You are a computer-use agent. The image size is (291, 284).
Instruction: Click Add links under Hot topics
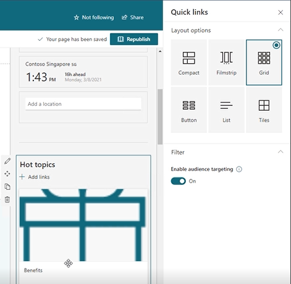tap(35, 177)
